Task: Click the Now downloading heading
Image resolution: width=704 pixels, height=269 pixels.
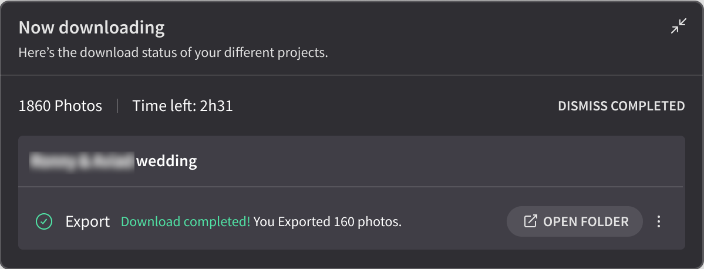Action: point(92,28)
